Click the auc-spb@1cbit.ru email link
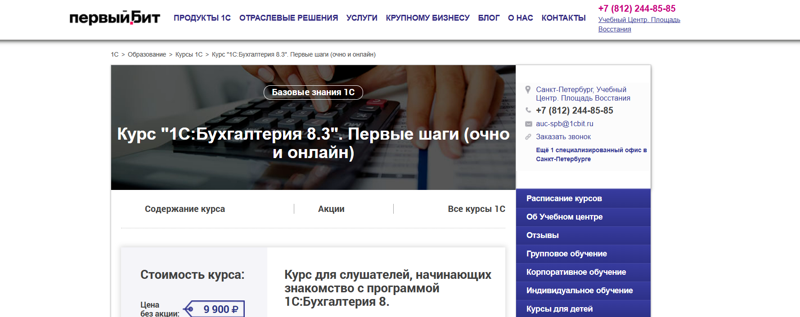Screen dimensions: 800x317 564,124
